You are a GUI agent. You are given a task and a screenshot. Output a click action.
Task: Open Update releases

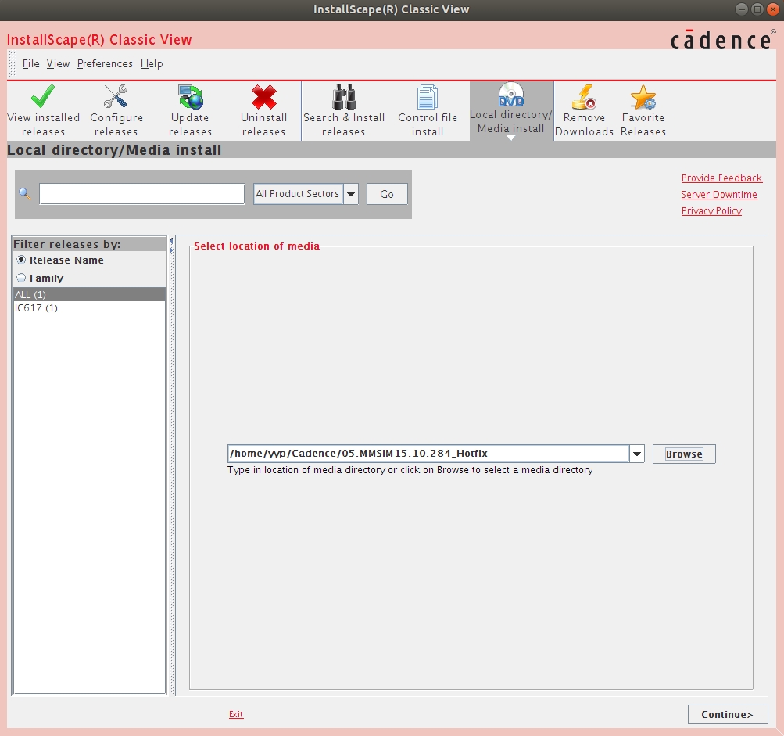190,110
